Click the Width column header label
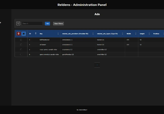The width and height of the screenshot is (164, 114). click(x=129, y=34)
